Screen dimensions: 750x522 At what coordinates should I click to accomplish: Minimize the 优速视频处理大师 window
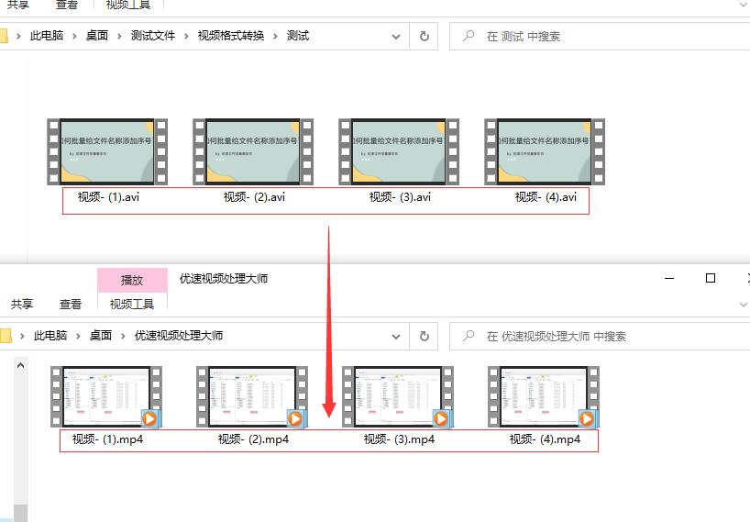click(x=669, y=278)
